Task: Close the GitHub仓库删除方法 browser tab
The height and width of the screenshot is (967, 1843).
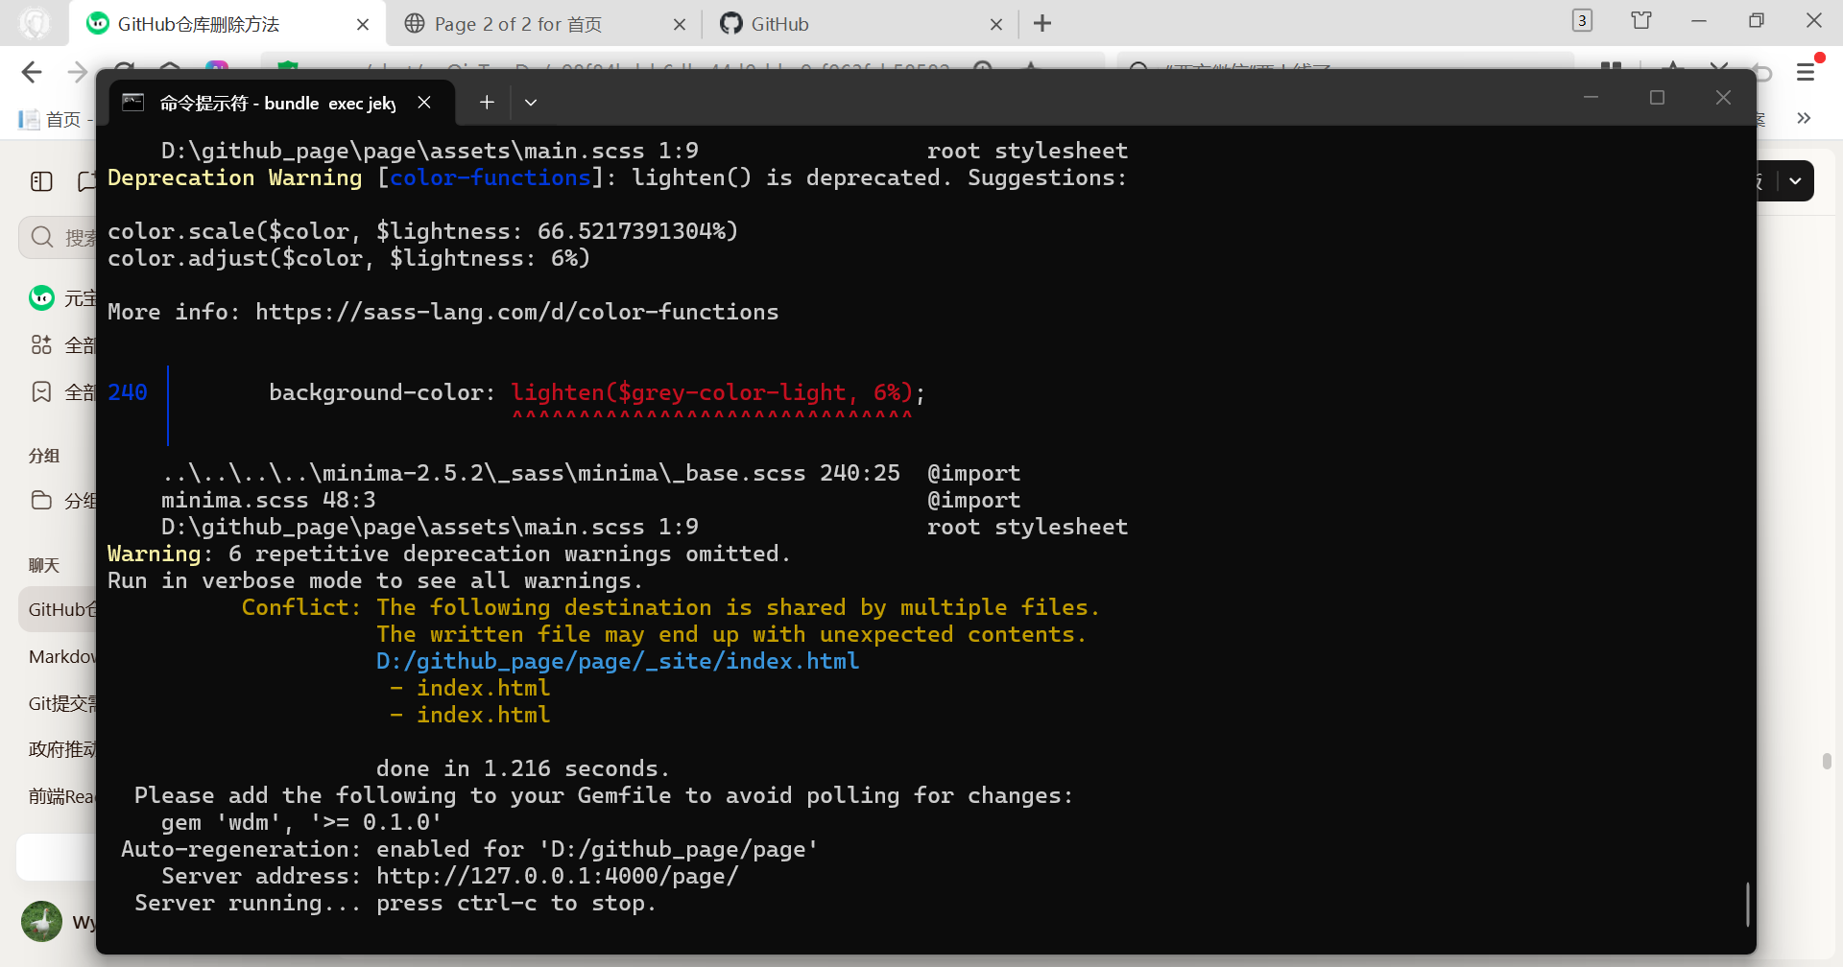Action: (x=363, y=24)
